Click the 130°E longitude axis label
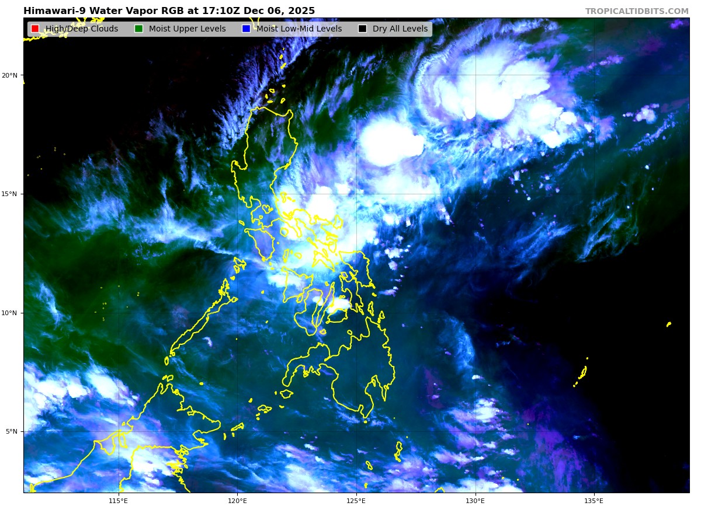 [x=475, y=500]
